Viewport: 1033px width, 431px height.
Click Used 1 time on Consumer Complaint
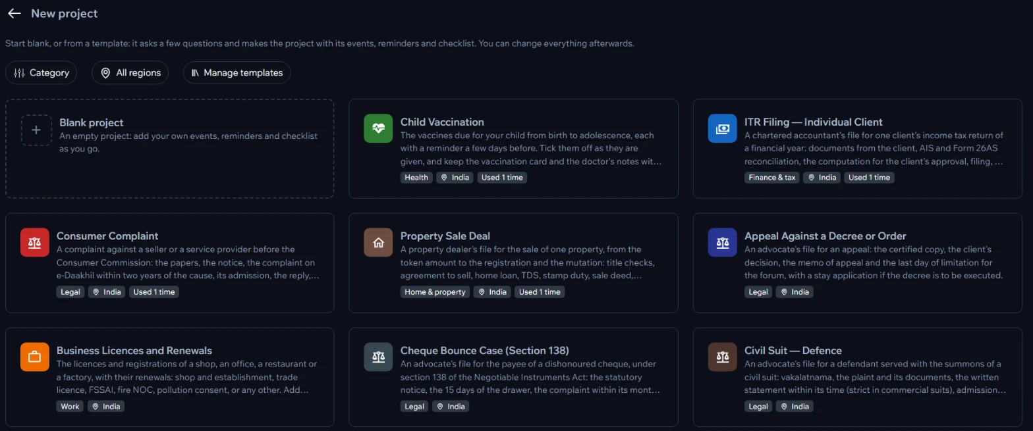point(154,292)
